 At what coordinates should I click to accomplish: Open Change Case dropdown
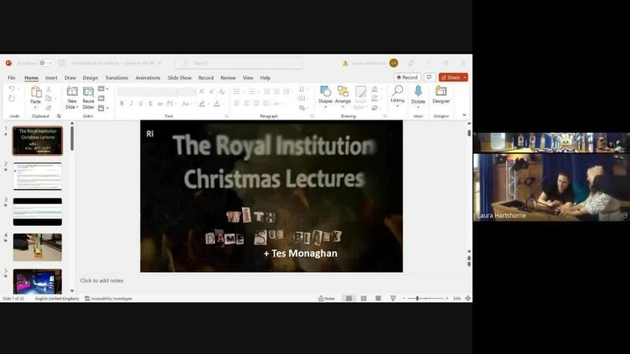click(187, 104)
